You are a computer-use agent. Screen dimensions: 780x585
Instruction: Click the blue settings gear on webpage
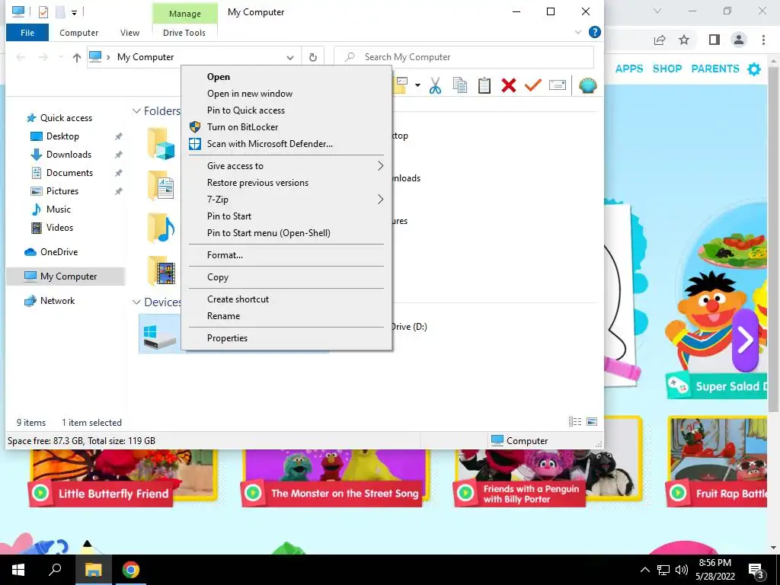(754, 69)
